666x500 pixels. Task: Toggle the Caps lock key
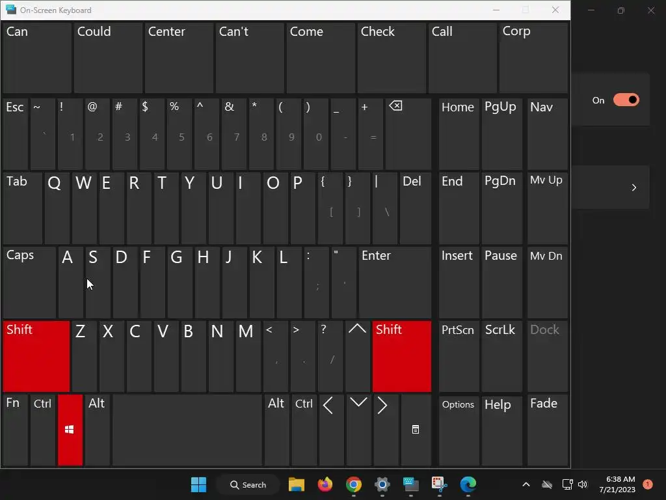29,283
